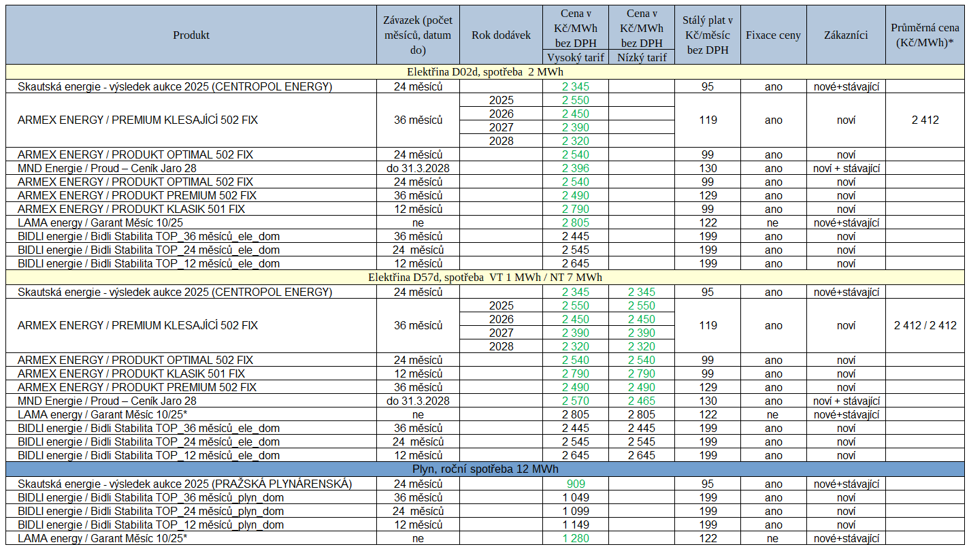Select the 'Průměrná cena (Kč/MWh)*' header
969x549 pixels.
point(925,35)
